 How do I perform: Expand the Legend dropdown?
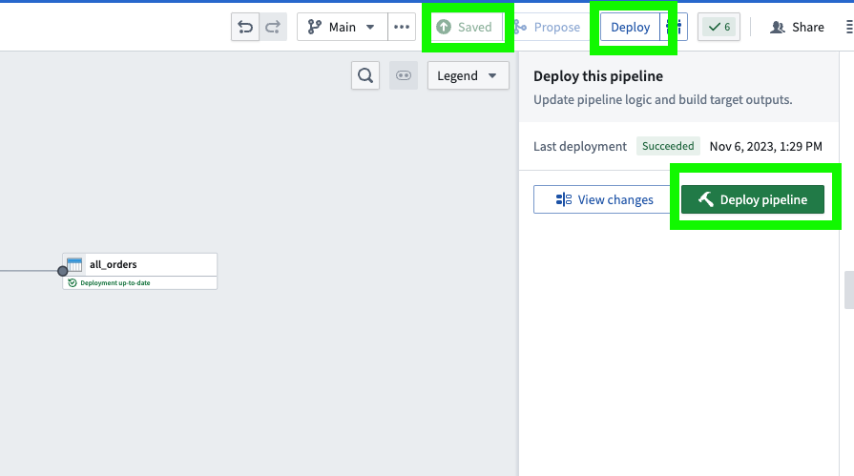(468, 76)
